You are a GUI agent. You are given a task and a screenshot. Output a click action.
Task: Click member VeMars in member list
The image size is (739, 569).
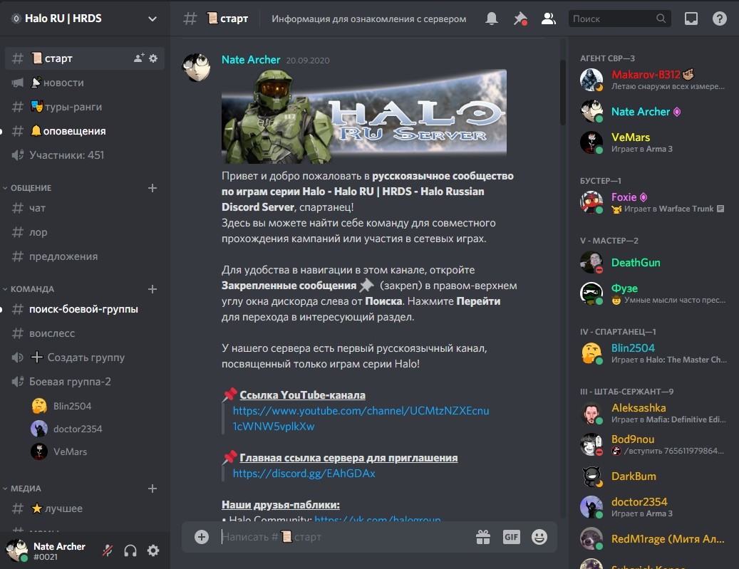[x=654, y=142]
